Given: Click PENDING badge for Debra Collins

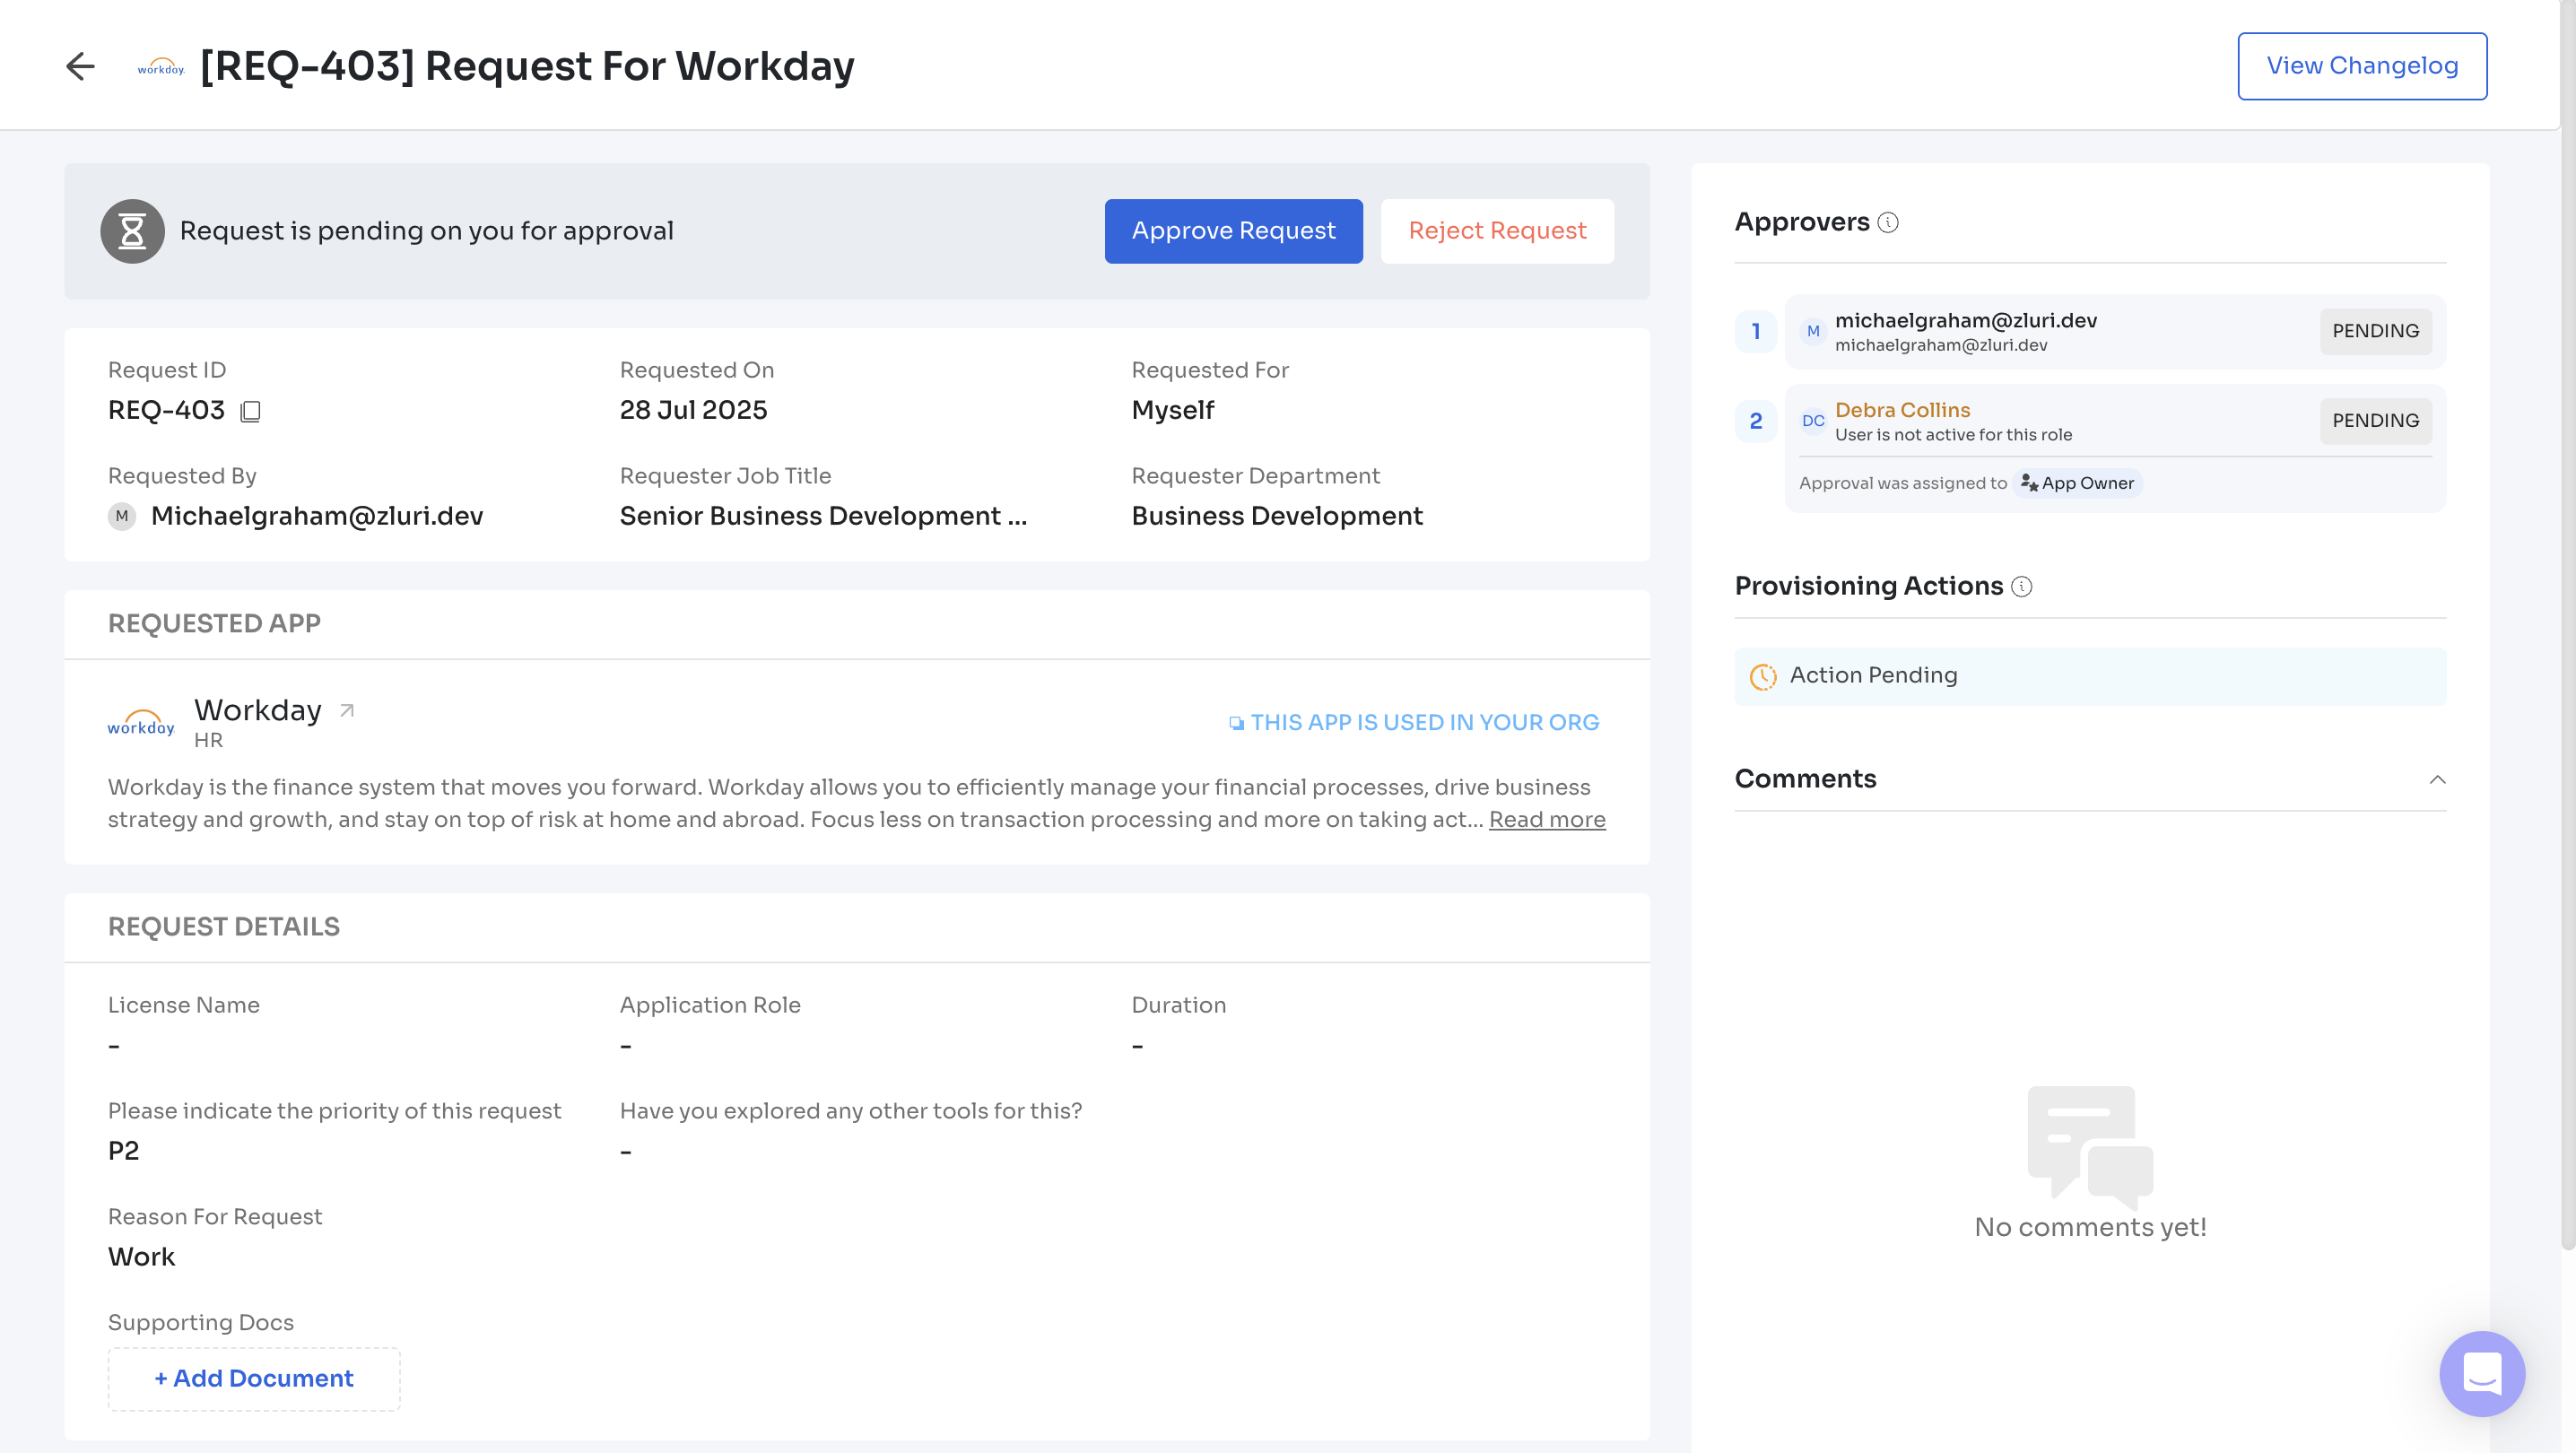Looking at the screenshot, I should 2375,421.
